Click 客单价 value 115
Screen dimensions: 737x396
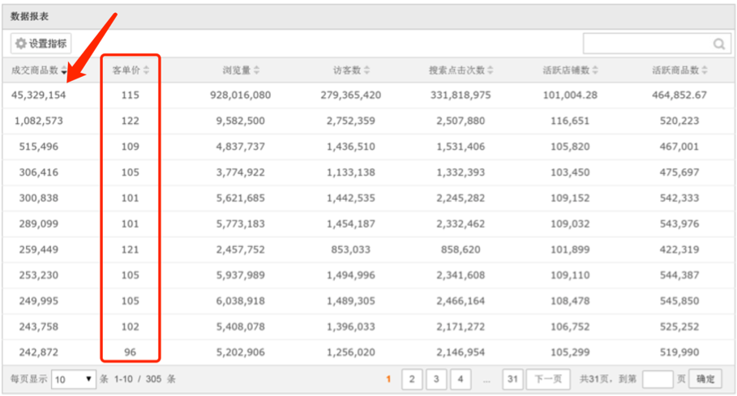[131, 96]
